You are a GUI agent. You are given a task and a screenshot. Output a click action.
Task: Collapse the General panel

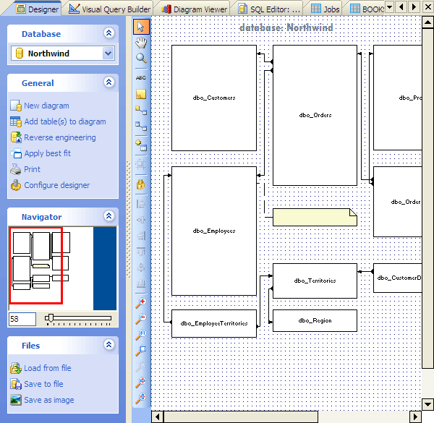tap(109, 82)
